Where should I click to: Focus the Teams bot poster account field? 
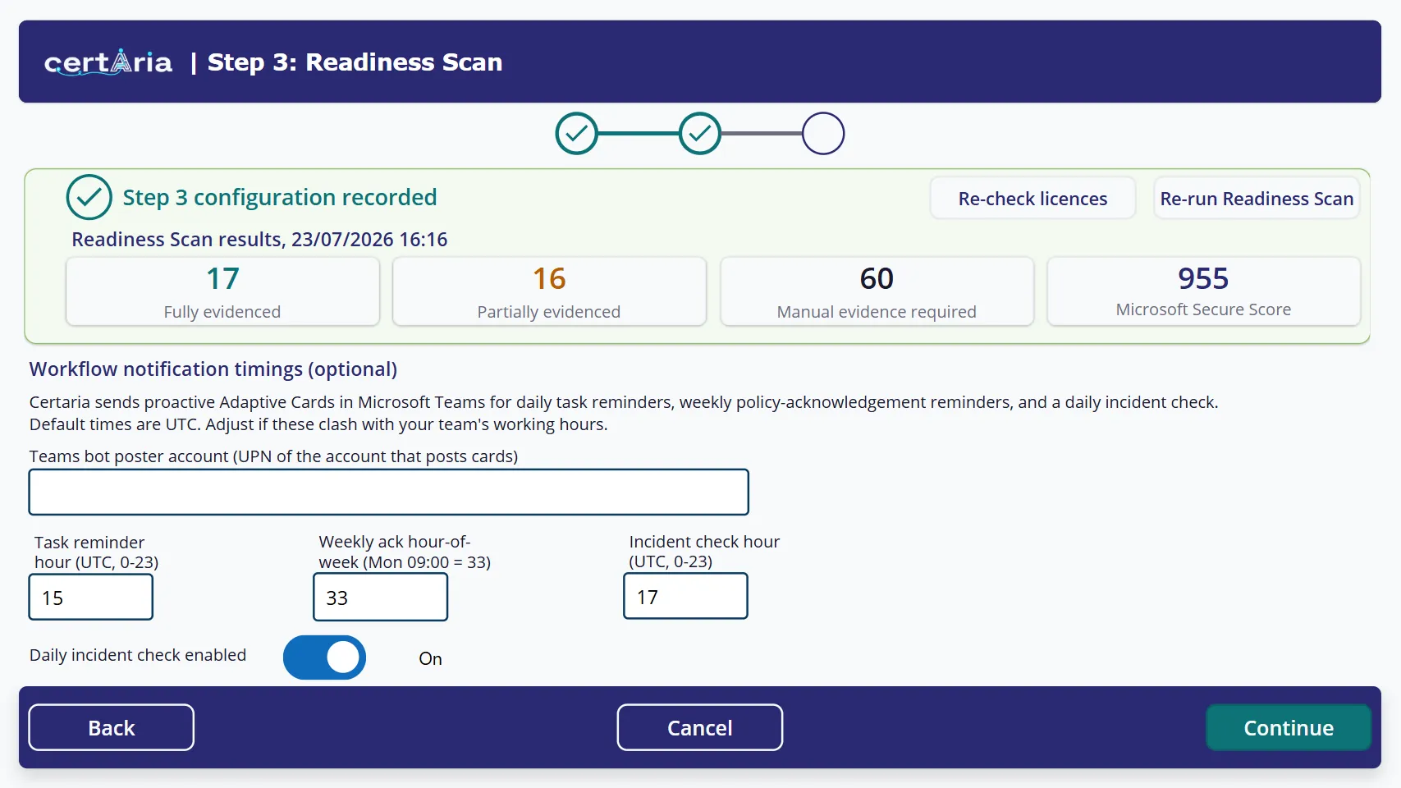(x=389, y=492)
